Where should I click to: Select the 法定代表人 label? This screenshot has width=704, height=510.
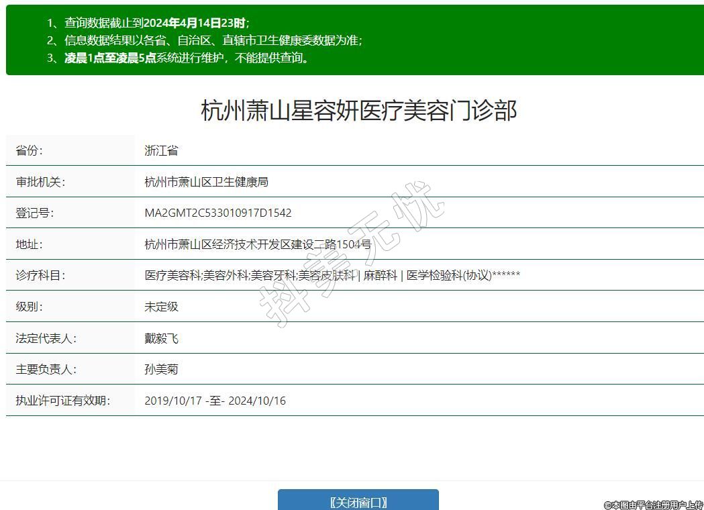[x=46, y=338]
